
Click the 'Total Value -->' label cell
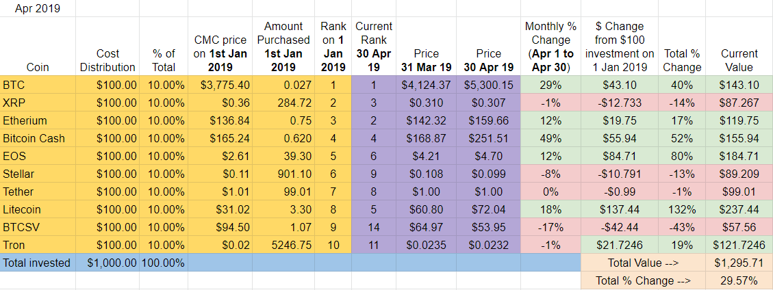point(644,263)
